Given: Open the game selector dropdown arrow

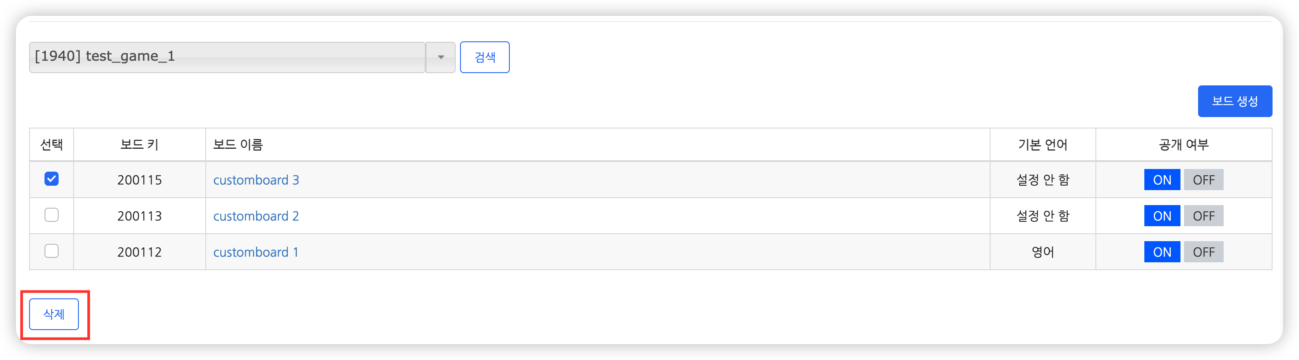Looking at the screenshot, I should click(x=440, y=57).
